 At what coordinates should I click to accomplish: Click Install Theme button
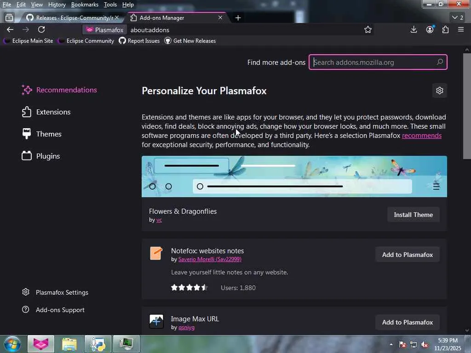[414, 215]
